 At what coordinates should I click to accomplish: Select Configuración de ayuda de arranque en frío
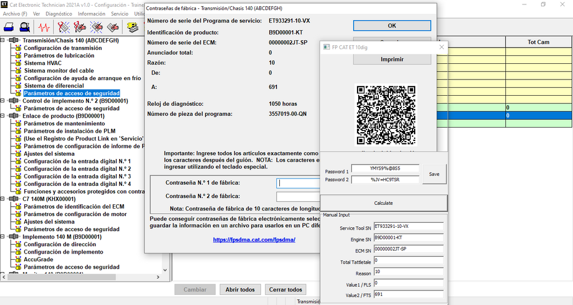click(82, 78)
